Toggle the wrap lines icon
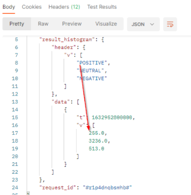Image resolution: width=191 pixels, height=195 pixels. 170,24
